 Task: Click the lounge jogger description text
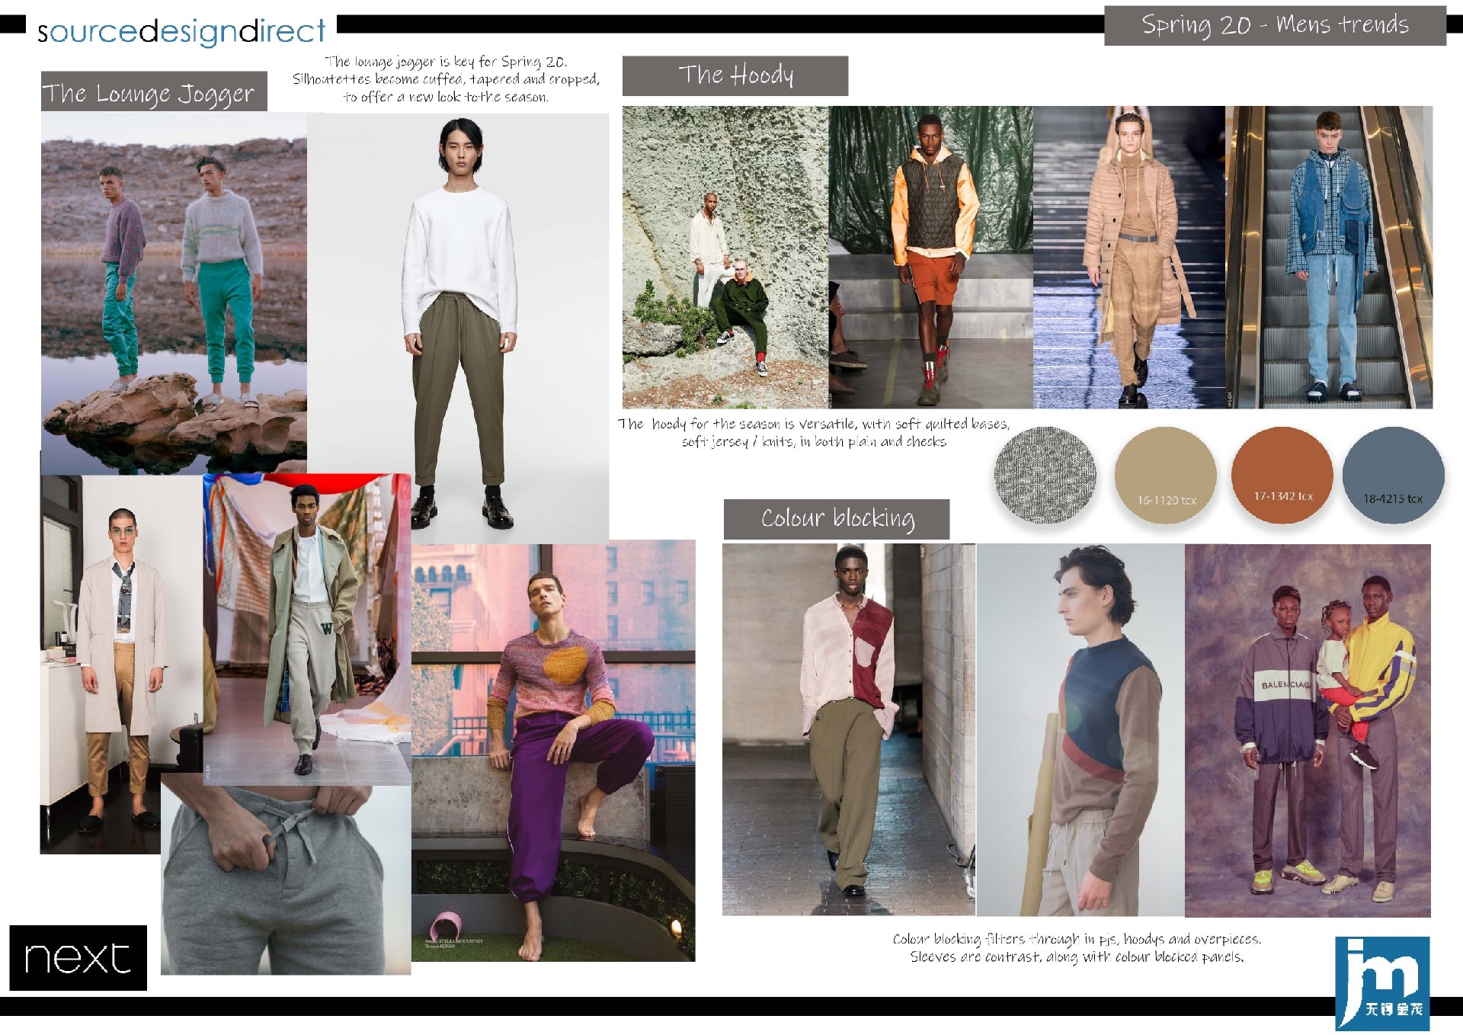[x=446, y=79]
